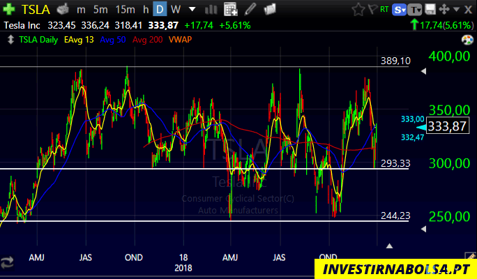Screen dimensions: 477x279
Task: Click the VWAP indicator label
Action: [180, 40]
